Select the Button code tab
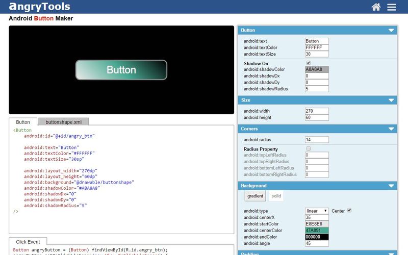This screenshot has height=255, width=408. coord(23,122)
